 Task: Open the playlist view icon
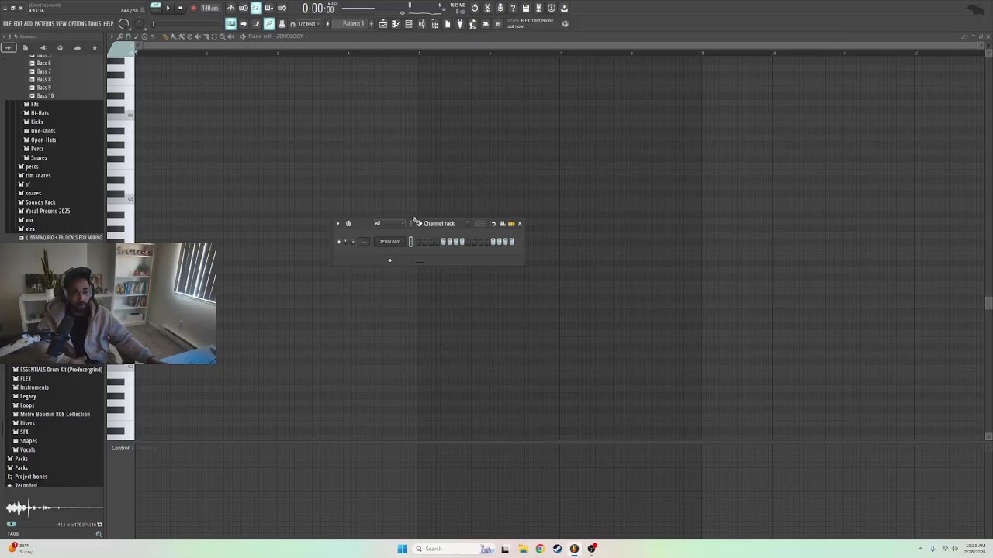tap(382, 24)
